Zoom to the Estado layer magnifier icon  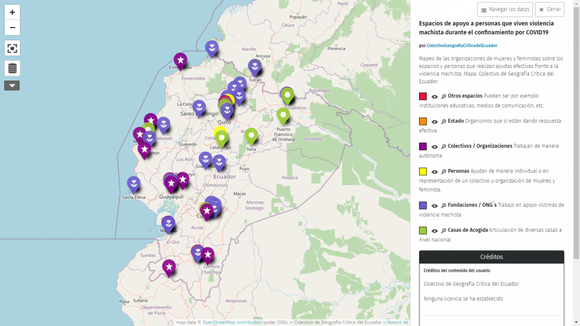click(443, 122)
